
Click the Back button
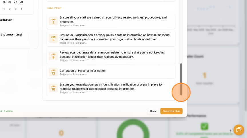point(153,111)
